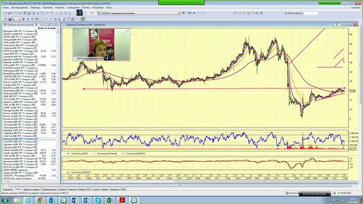
Task: Click the green refresh chart icon
Action: (x=83, y=19)
